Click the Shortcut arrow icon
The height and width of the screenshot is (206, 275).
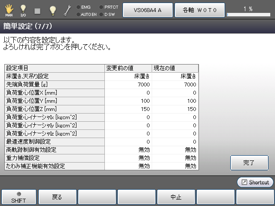coord(243,182)
